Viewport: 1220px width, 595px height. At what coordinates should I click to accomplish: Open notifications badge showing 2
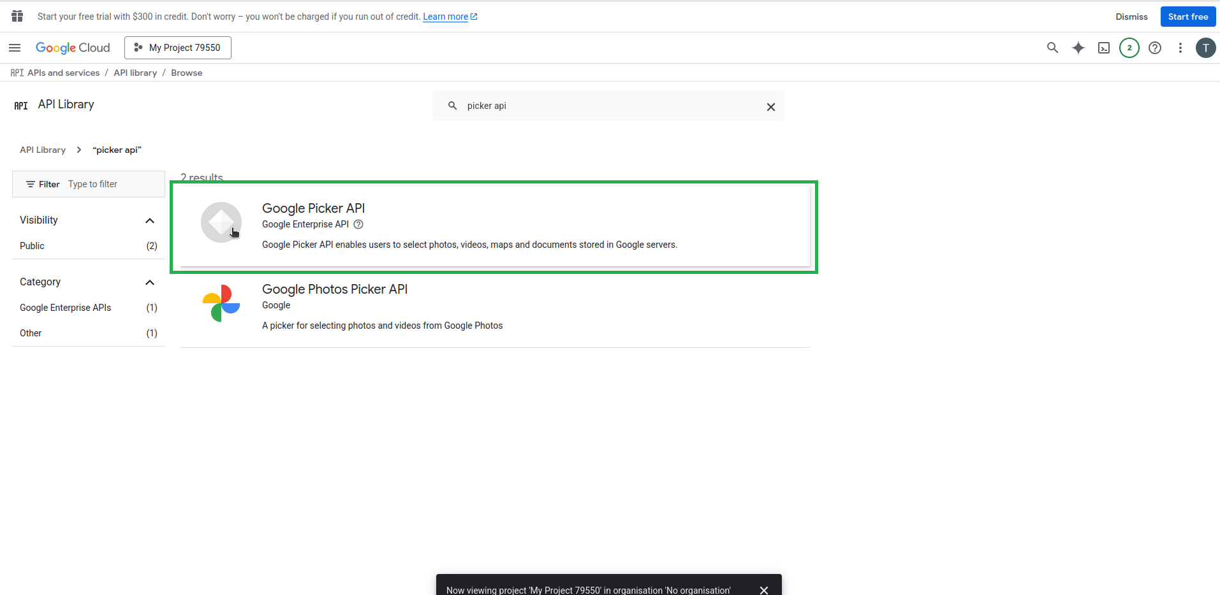1129,48
